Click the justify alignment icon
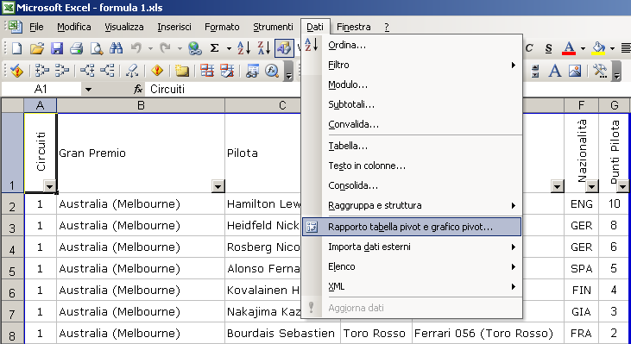This screenshot has height=344, width=631. click(x=625, y=48)
